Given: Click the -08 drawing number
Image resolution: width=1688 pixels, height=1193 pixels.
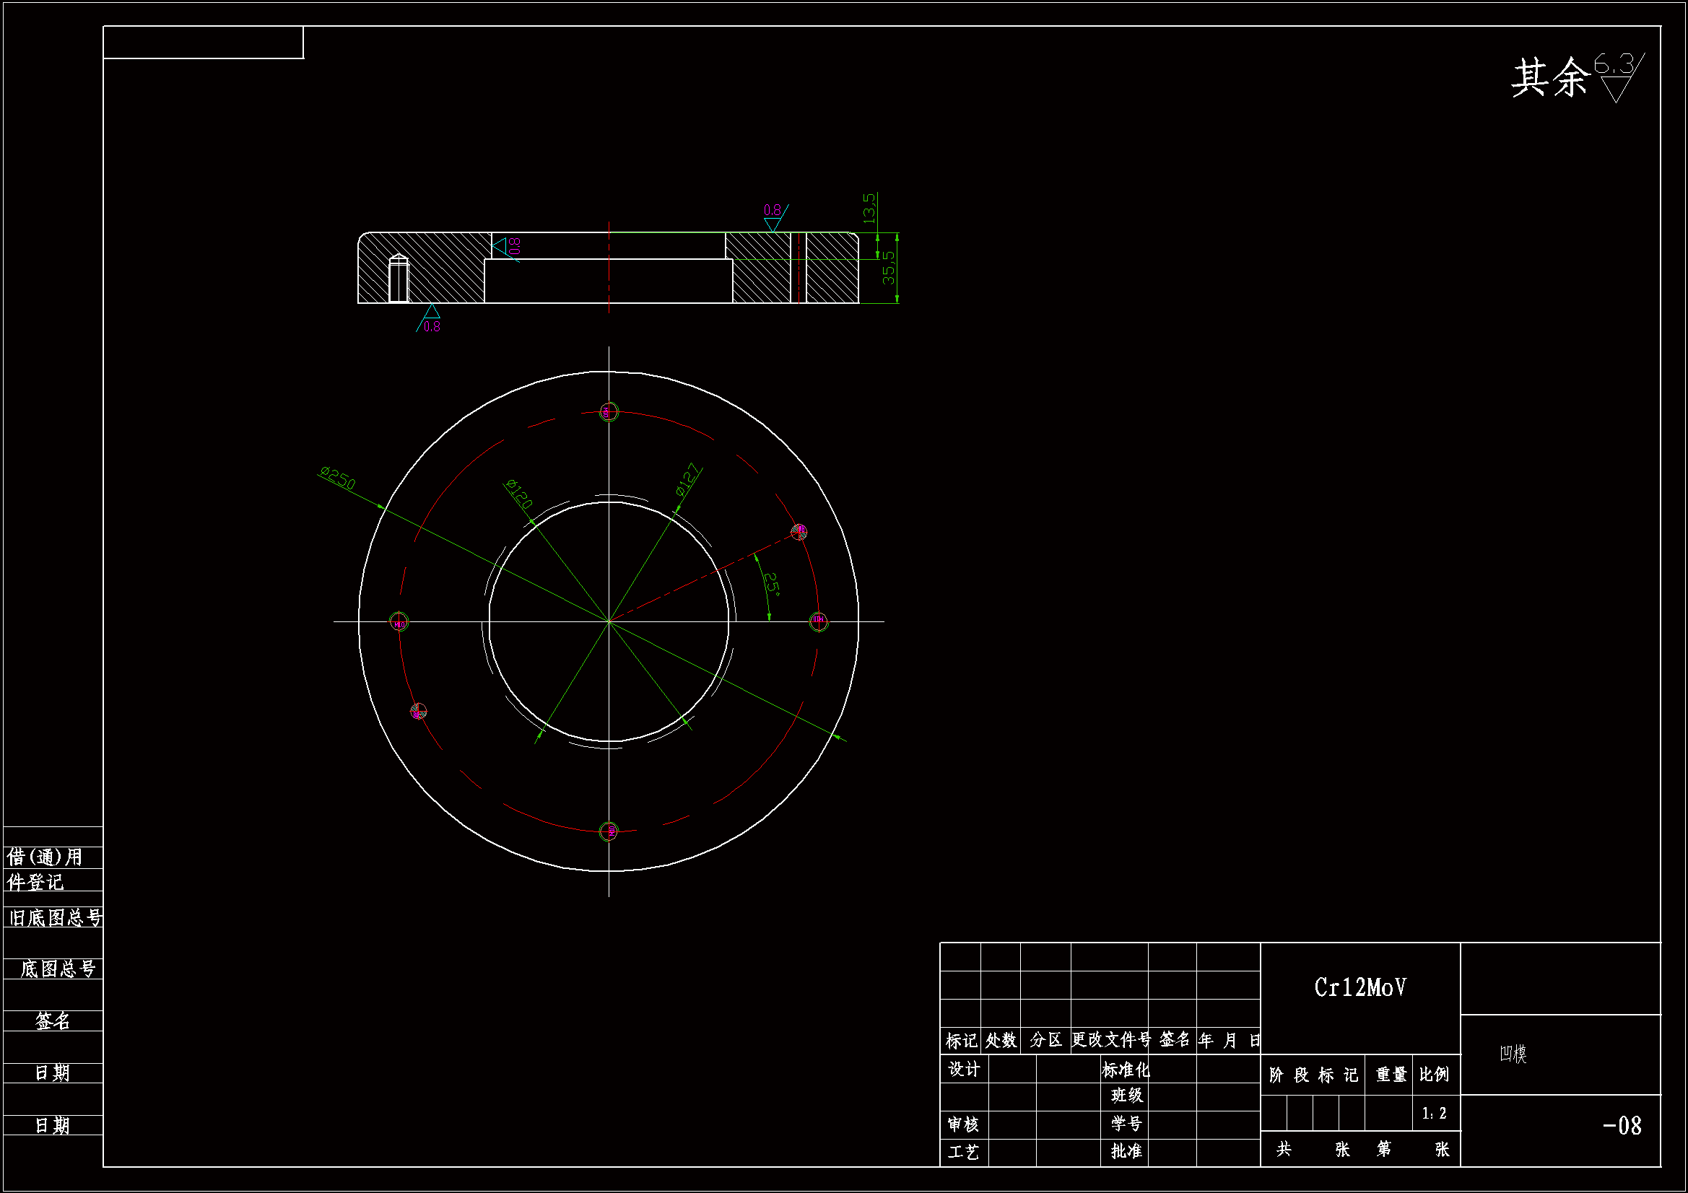Looking at the screenshot, I should click(1622, 1125).
